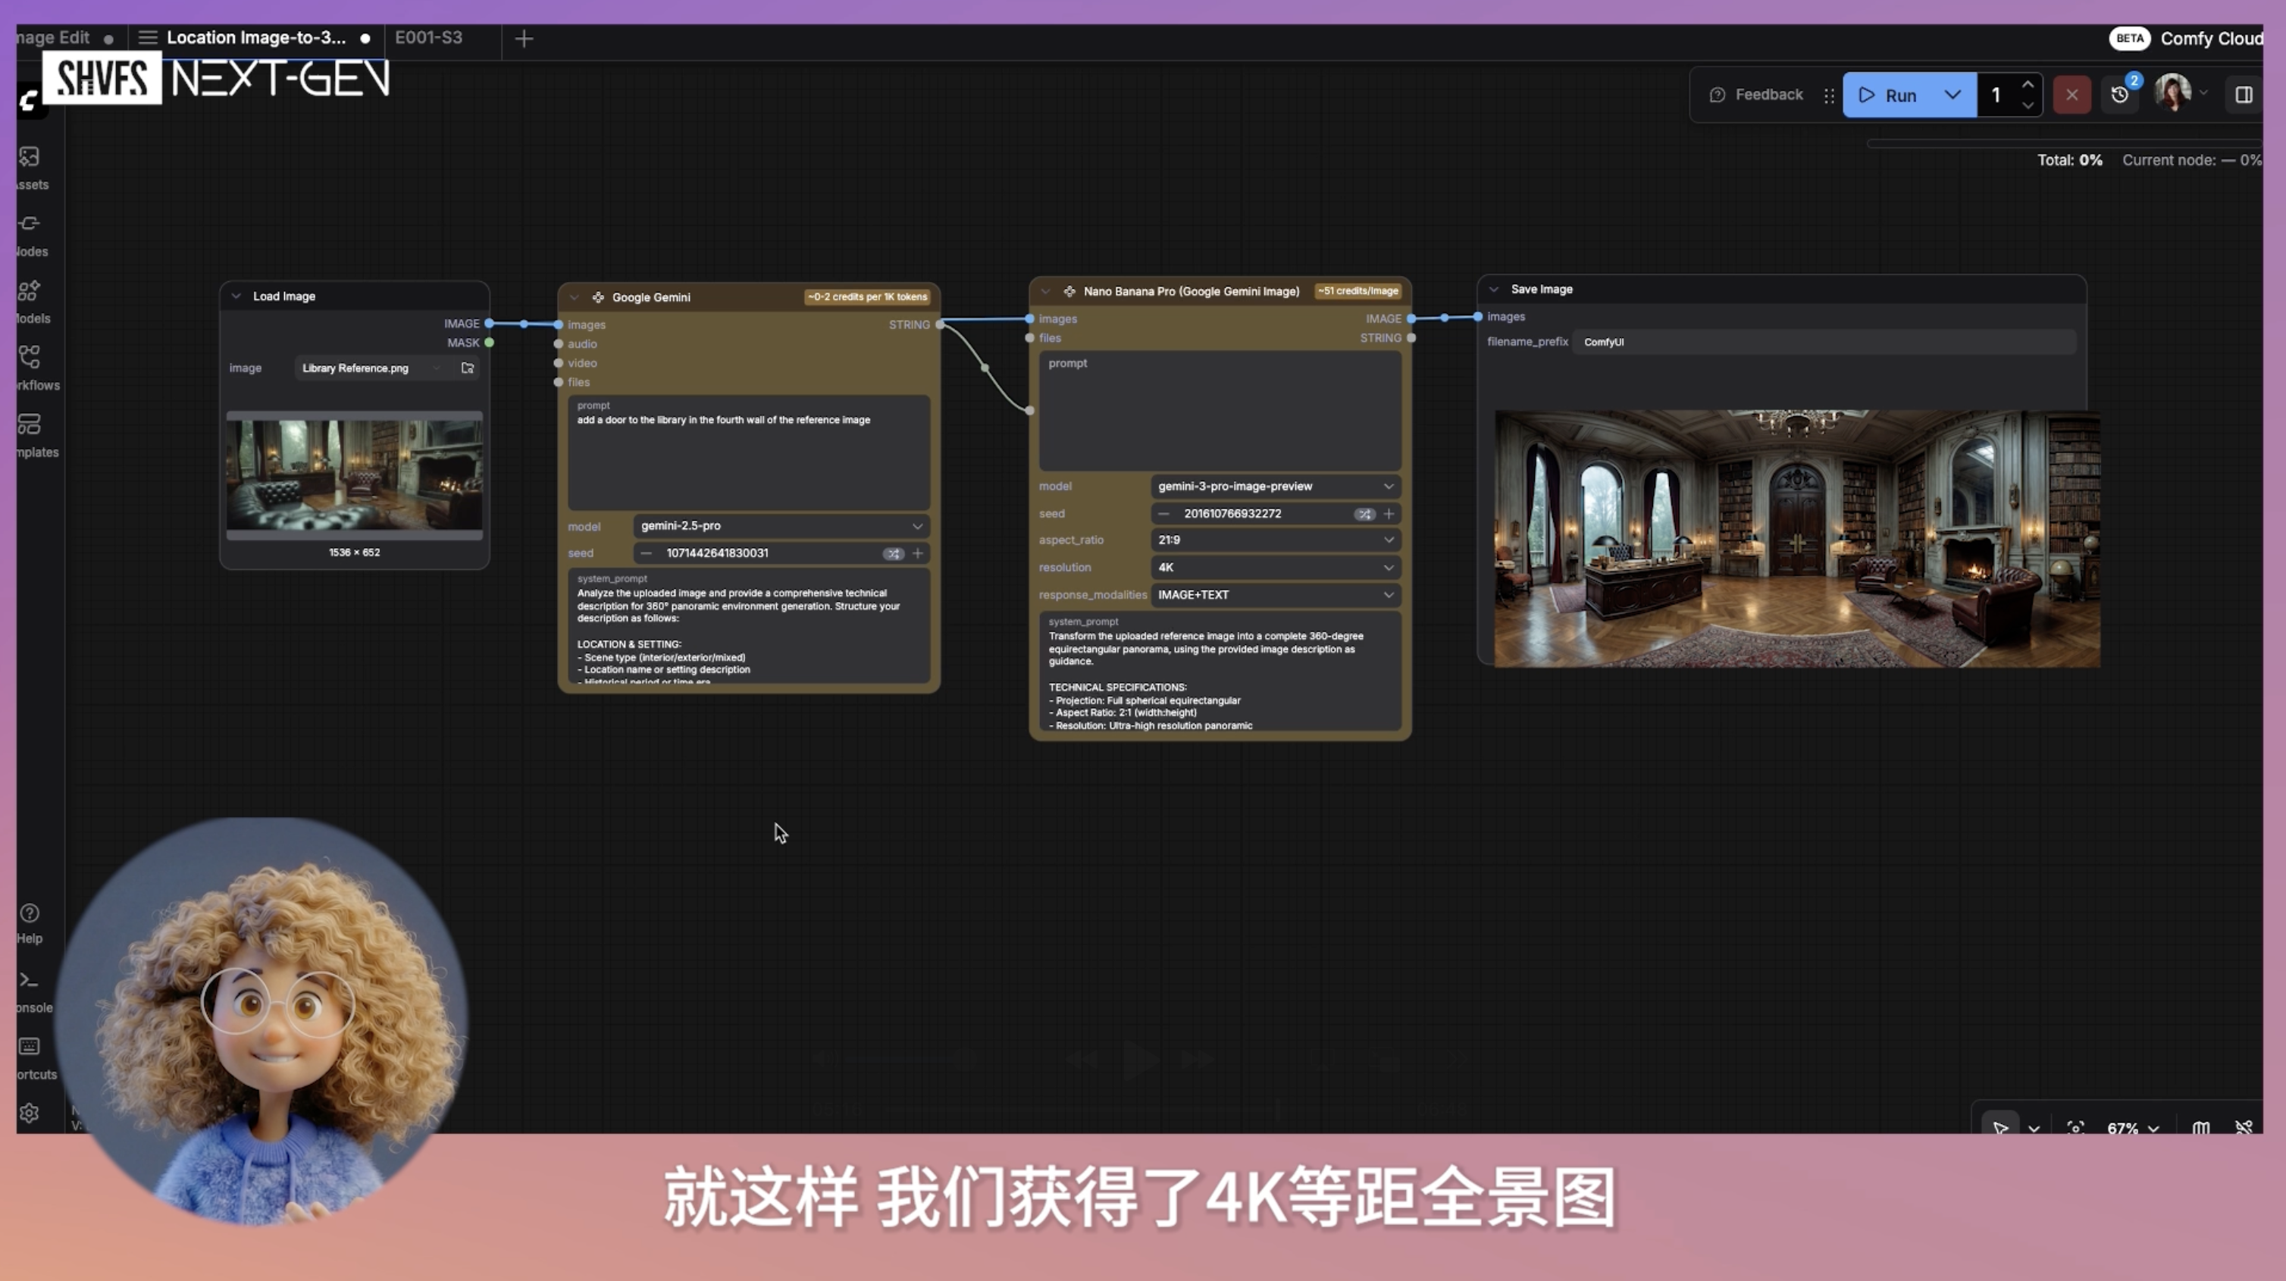Click the settings gear in sidebar
This screenshot has height=1281, width=2286.
(30, 1112)
